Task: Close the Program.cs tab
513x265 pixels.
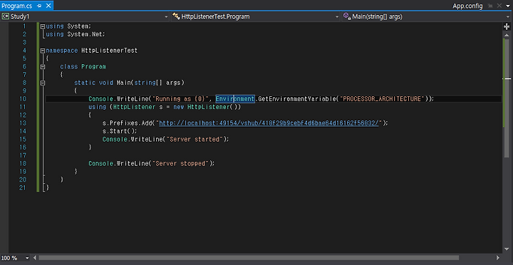Action: pyautogui.click(x=48, y=6)
